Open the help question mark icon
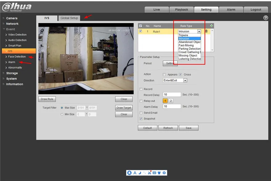 [x=266, y=18]
